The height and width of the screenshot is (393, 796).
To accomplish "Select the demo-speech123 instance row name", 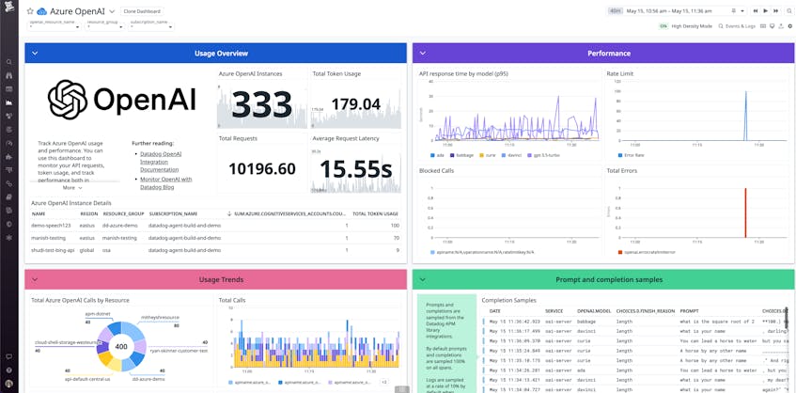I will (49, 225).
